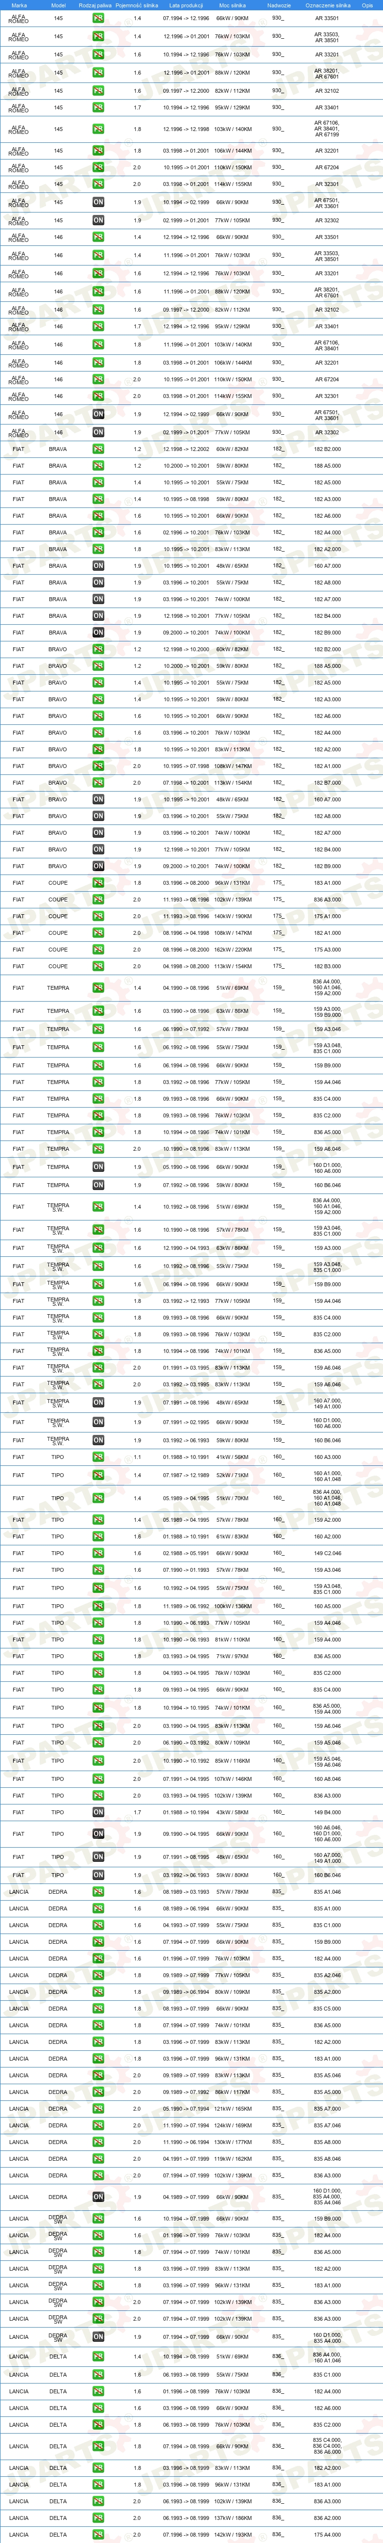Click diesel ON icon for Lancia Dedra 1.9

pyautogui.click(x=98, y=2198)
